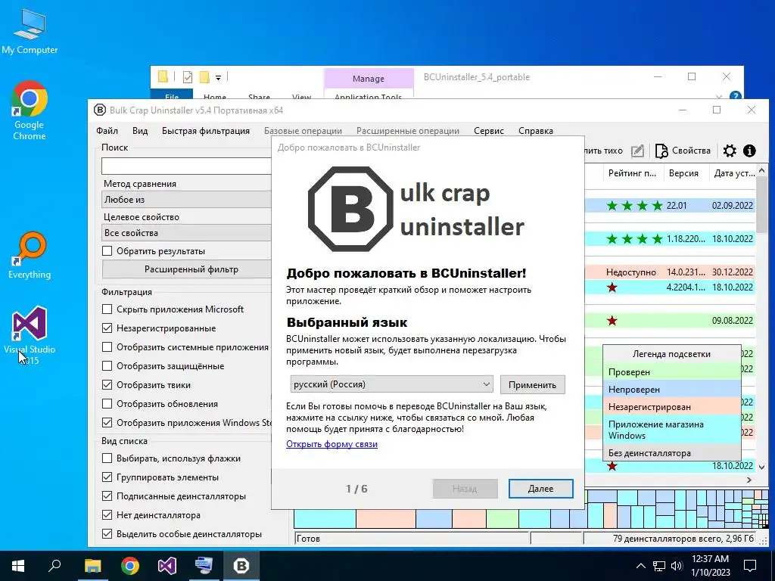Enable Скрыть приложения Microsoft checkbox

tap(107, 309)
